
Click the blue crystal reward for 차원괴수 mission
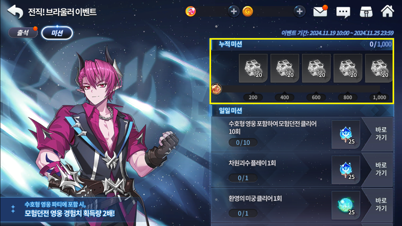(x=346, y=170)
